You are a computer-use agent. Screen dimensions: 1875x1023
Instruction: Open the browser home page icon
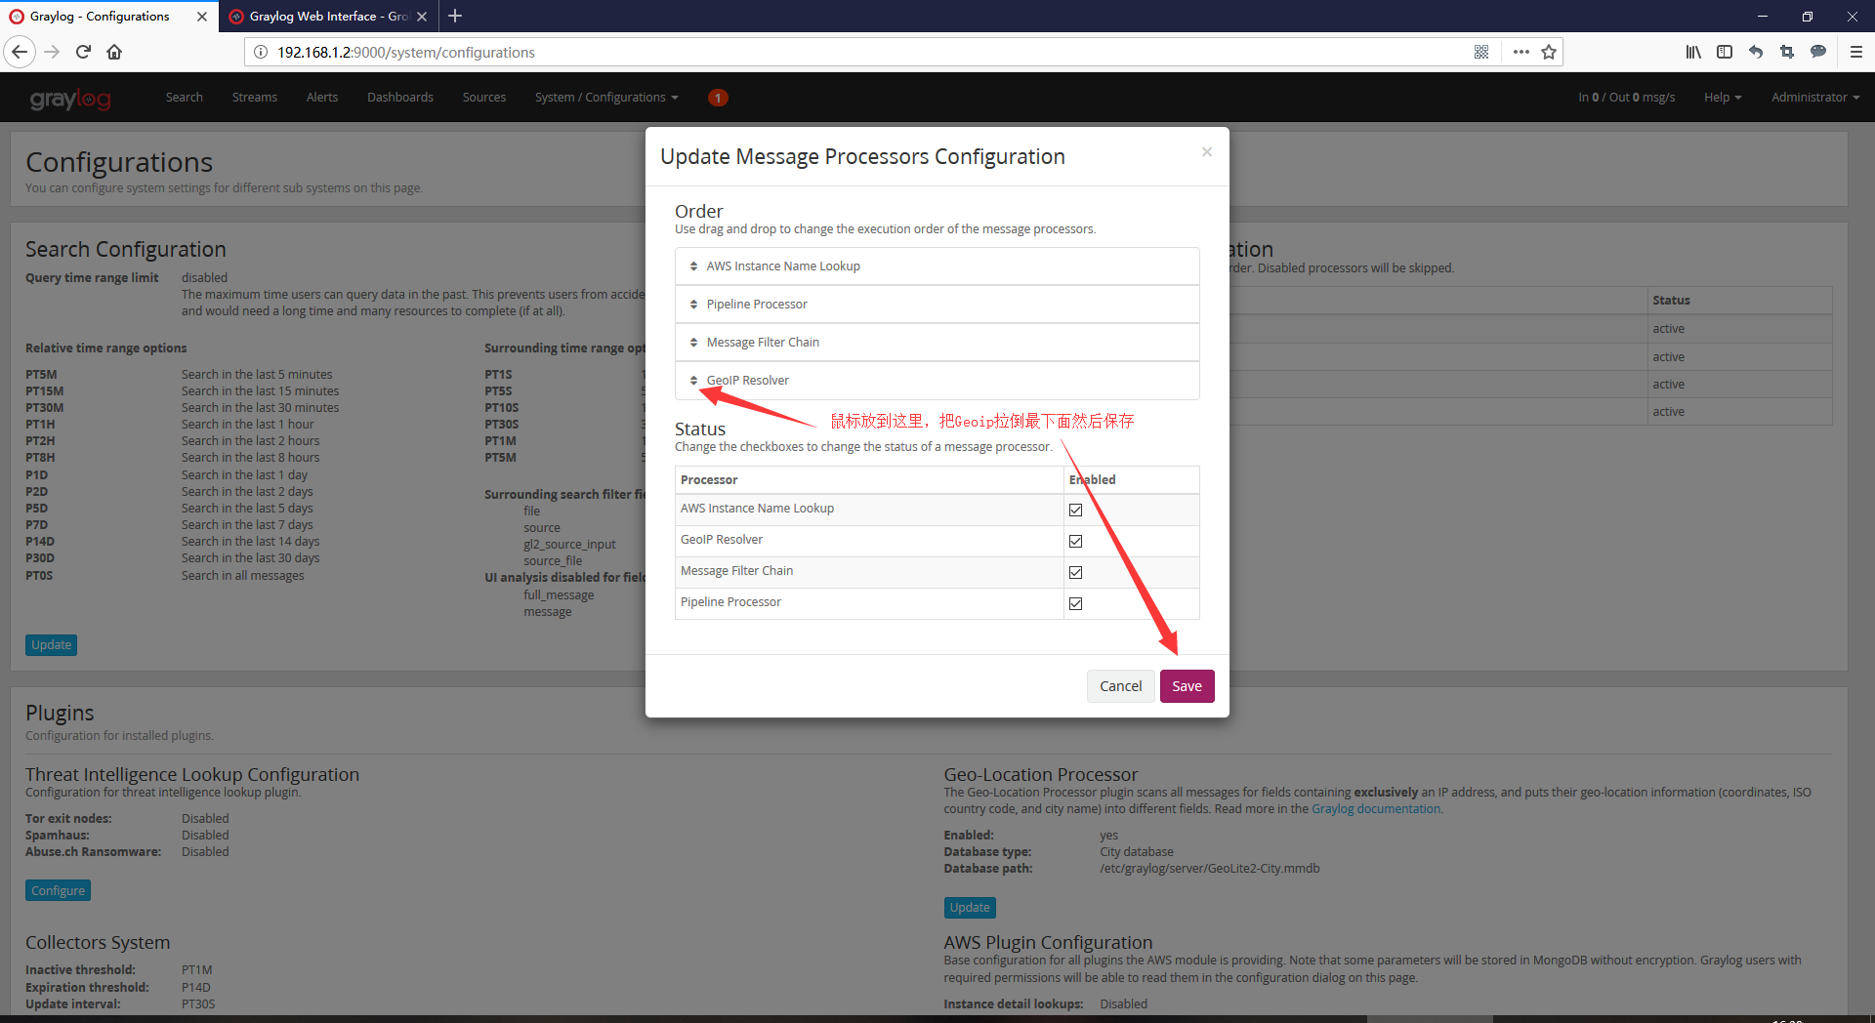[x=114, y=52]
